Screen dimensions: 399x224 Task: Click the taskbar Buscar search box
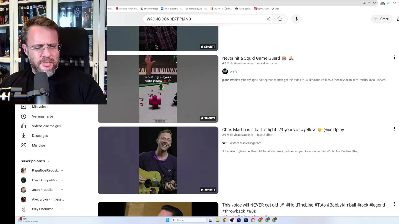[x=189, y=220]
